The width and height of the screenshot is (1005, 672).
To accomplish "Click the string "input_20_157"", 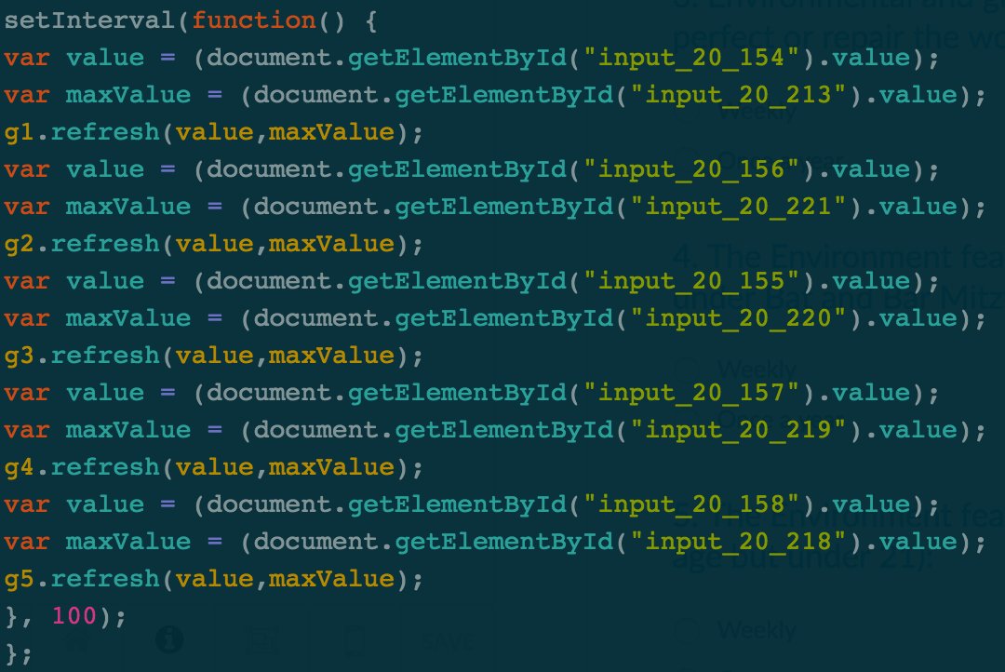I will point(690,393).
